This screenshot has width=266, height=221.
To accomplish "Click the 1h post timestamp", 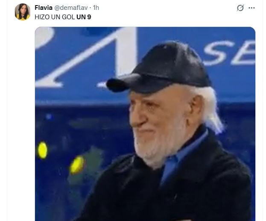I will (x=96, y=8).
